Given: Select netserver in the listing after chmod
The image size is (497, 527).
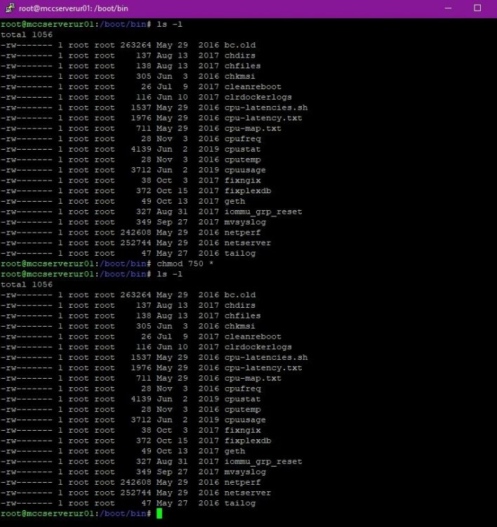Looking at the screenshot, I should tap(248, 493).
